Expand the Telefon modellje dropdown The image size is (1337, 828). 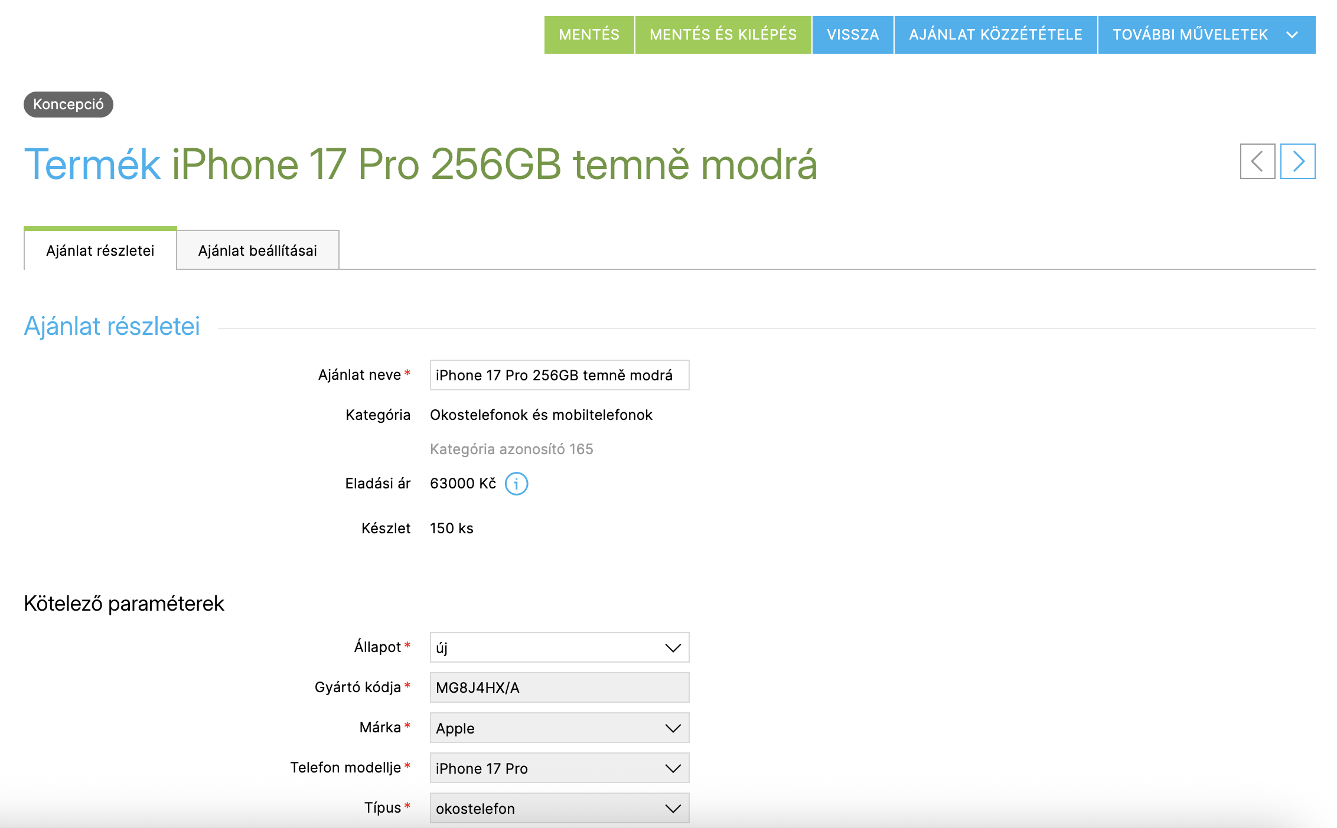559,768
